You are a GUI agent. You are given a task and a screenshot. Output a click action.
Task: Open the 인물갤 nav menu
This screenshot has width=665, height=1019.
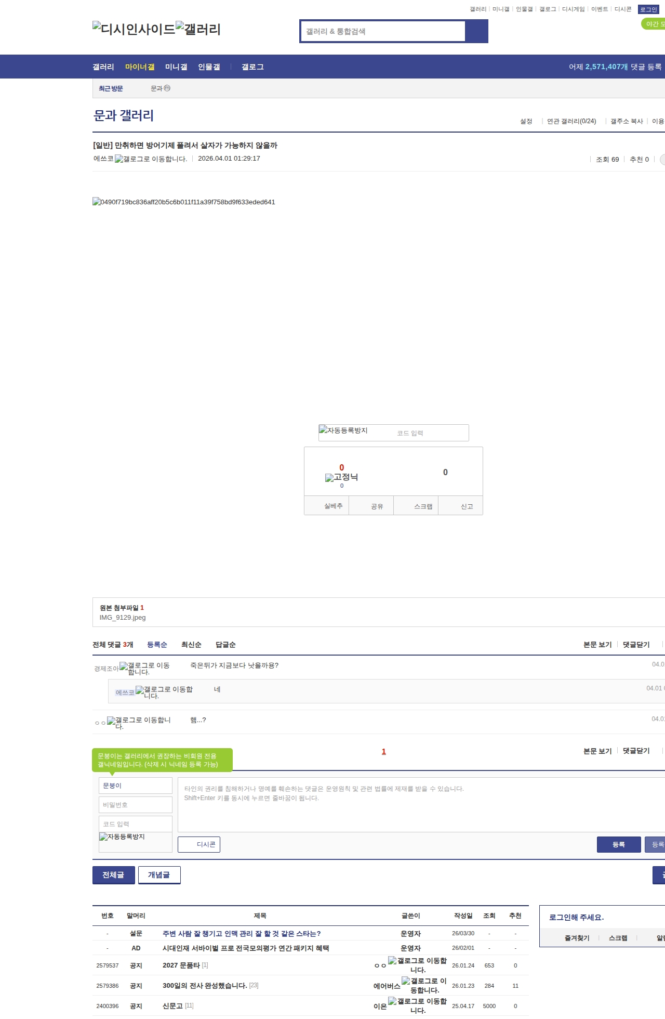(209, 67)
